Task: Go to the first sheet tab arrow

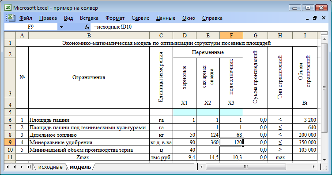Action: (x=7, y=167)
